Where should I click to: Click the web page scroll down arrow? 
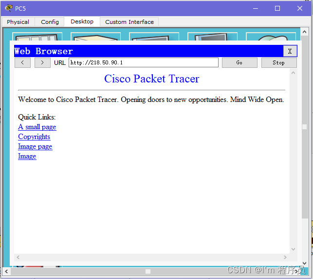(x=293, y=249)
